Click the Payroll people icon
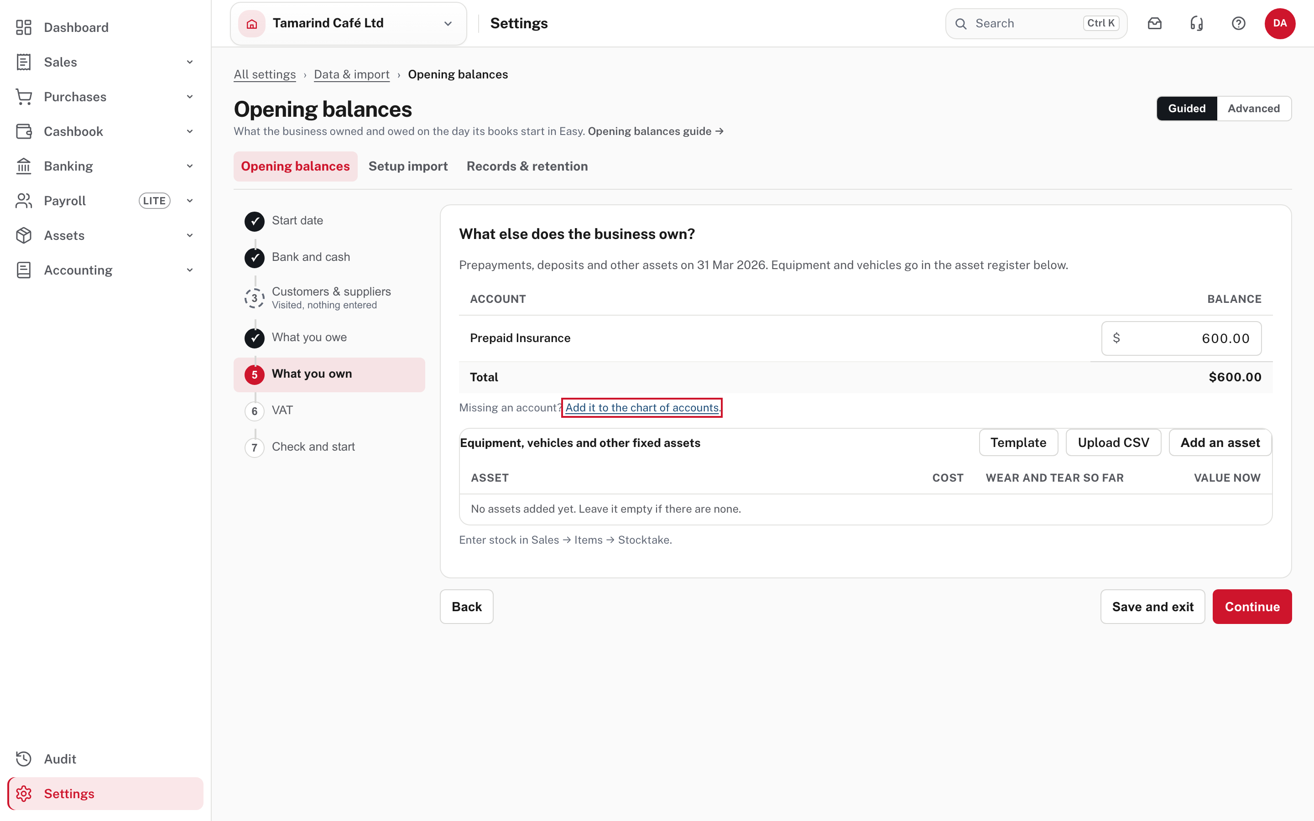The height and width of the screenshot is (821, 1314). coord(23,201)
